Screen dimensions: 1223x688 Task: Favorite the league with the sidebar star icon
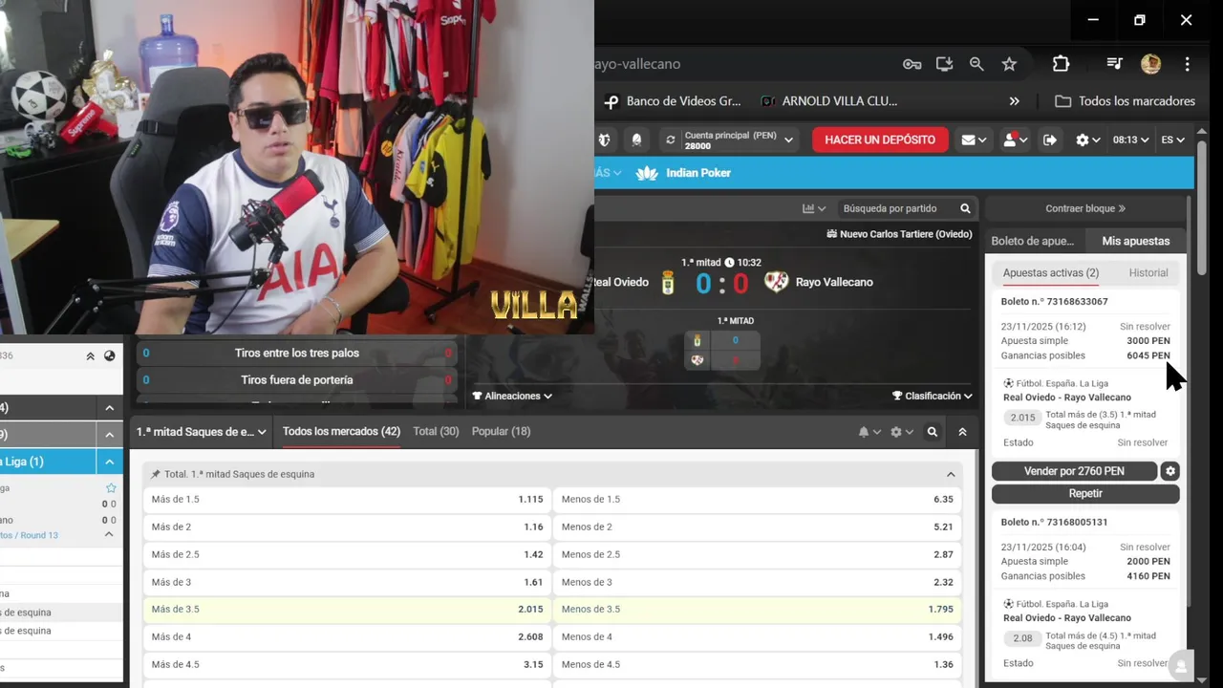[x=111, y=488]
